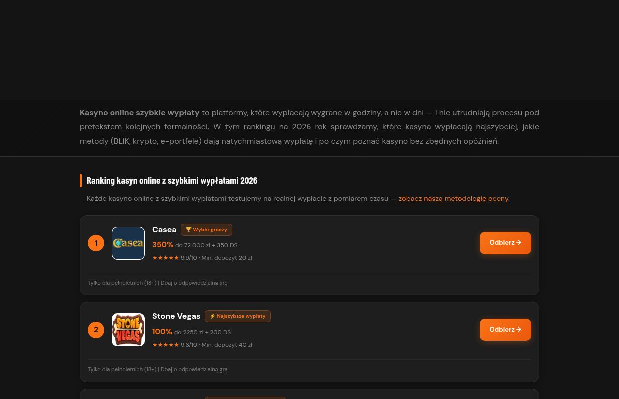Click the partially visible third casino card

point(309,394)
